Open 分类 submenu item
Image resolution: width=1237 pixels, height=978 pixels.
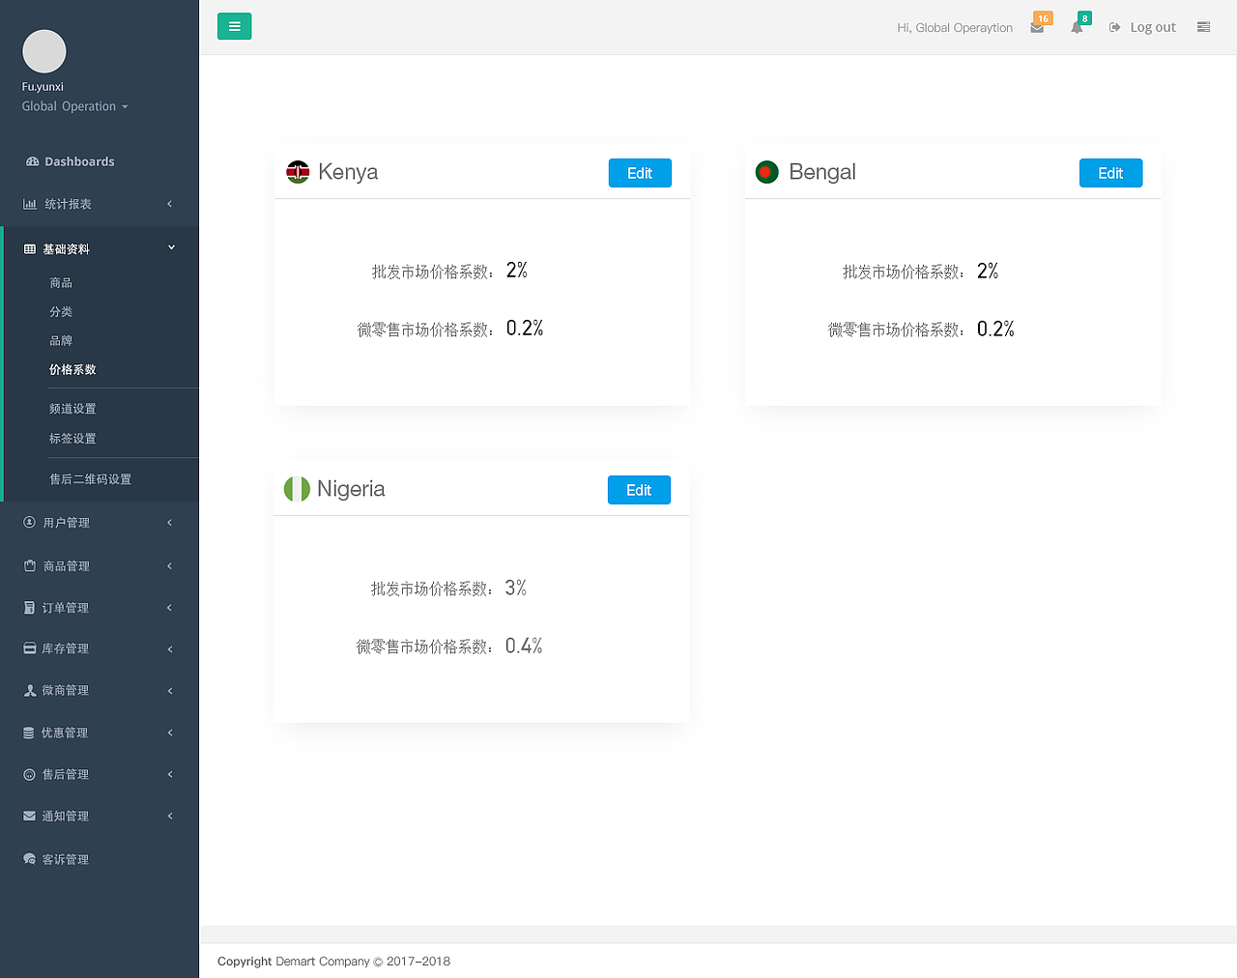[x=61, y=312]
